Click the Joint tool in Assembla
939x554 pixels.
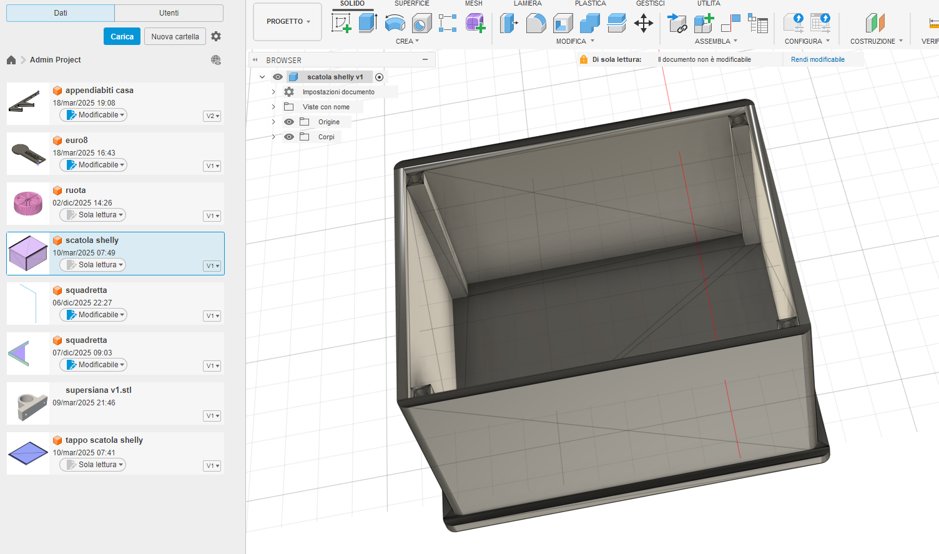click(x=730, y=24)
